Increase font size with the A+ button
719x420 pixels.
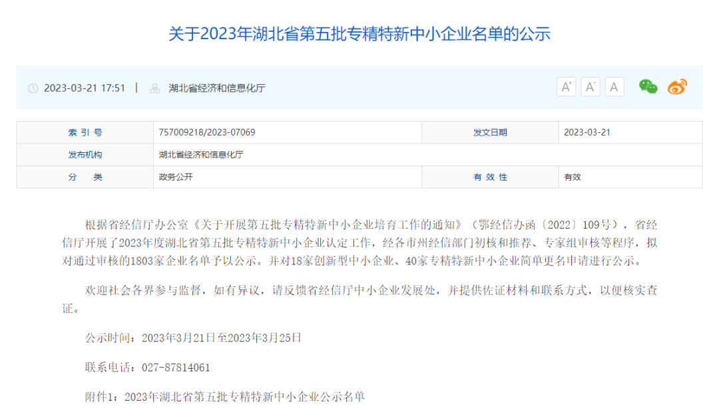(566, 87)
